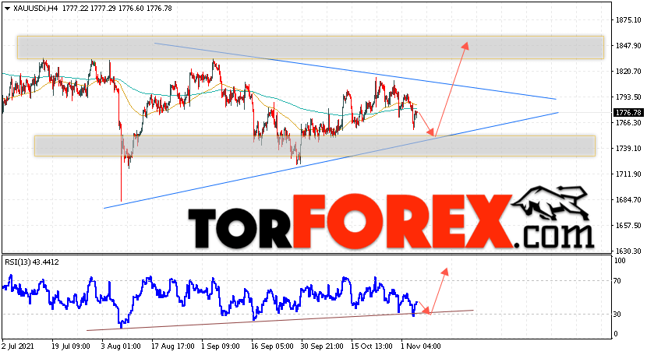The width and height of the screenshot is (647, 355).
Task: Click price axis label 1711.90
Action: (x=628, y=174)
